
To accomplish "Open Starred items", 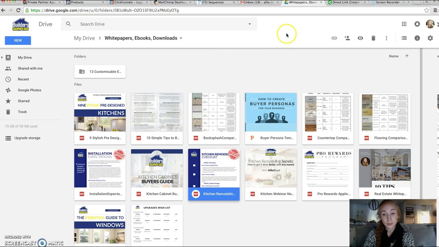I will [x=24, y=101].
